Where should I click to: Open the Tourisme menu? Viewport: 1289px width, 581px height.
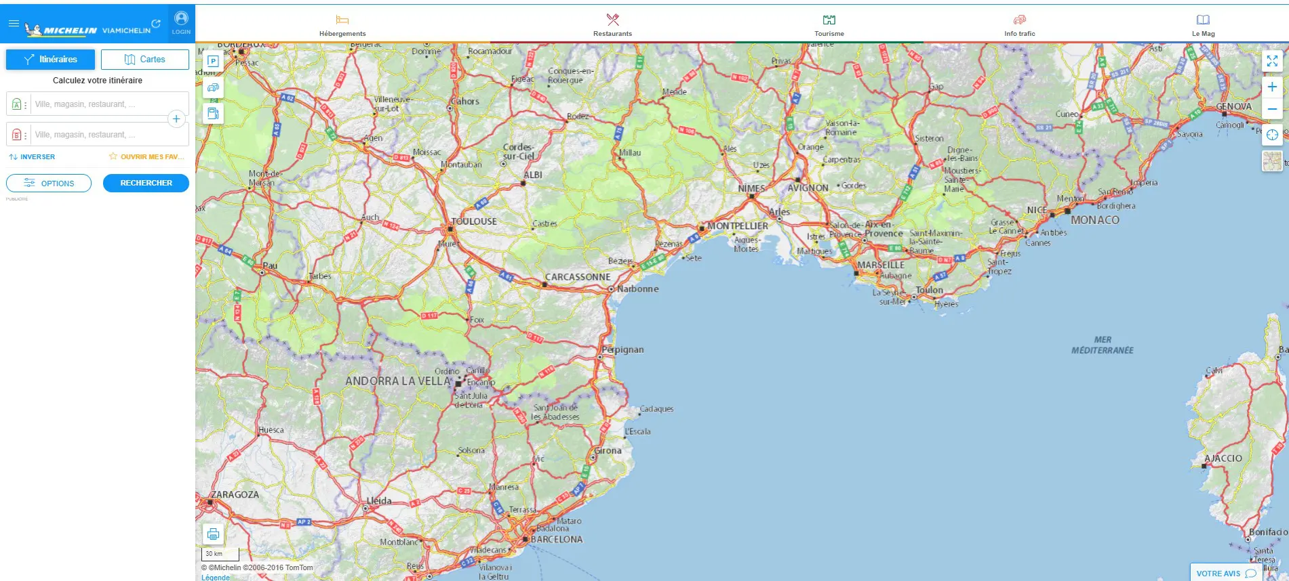click(x=829, y=24)
